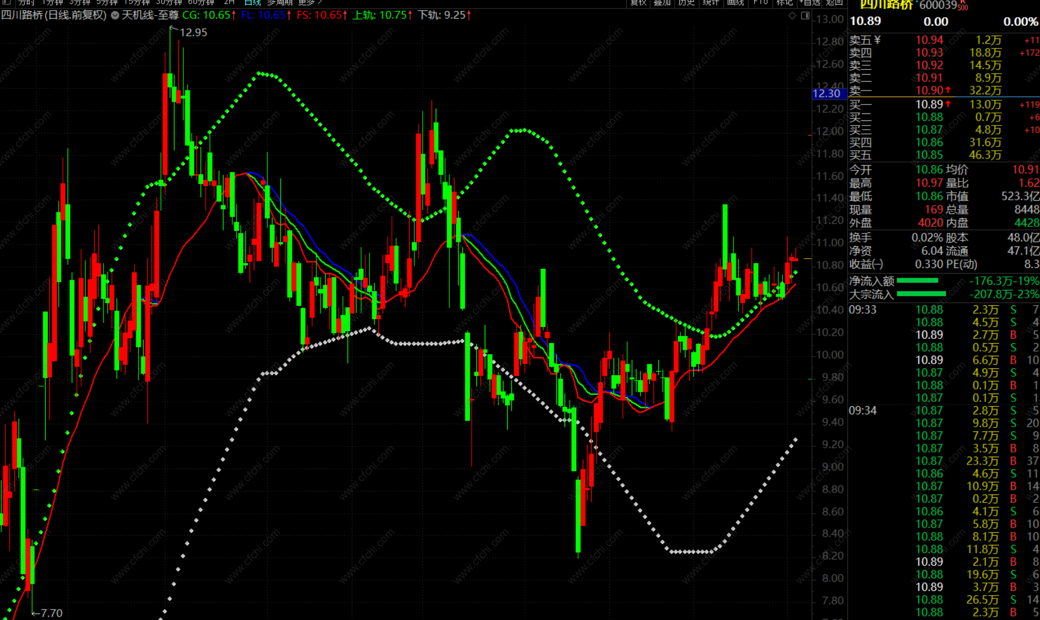Viewport: 1040px width, 620px height.
Task: Click the 复权 toolbar button
Action: (x=638, y=2)
